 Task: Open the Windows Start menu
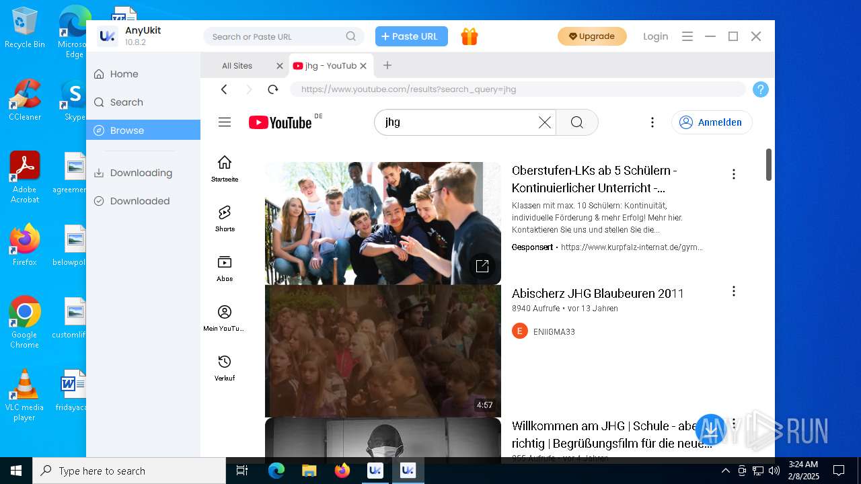[16, 471]
